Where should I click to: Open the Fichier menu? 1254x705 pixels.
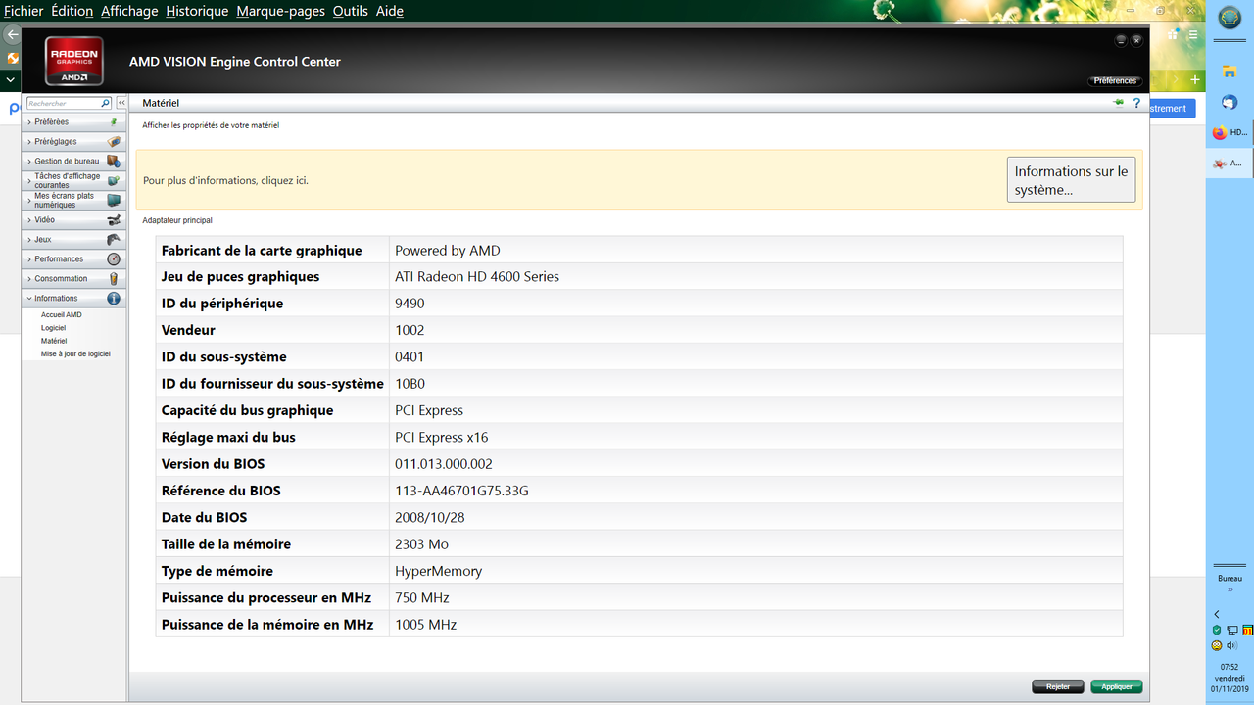click(x=24, y=11)
